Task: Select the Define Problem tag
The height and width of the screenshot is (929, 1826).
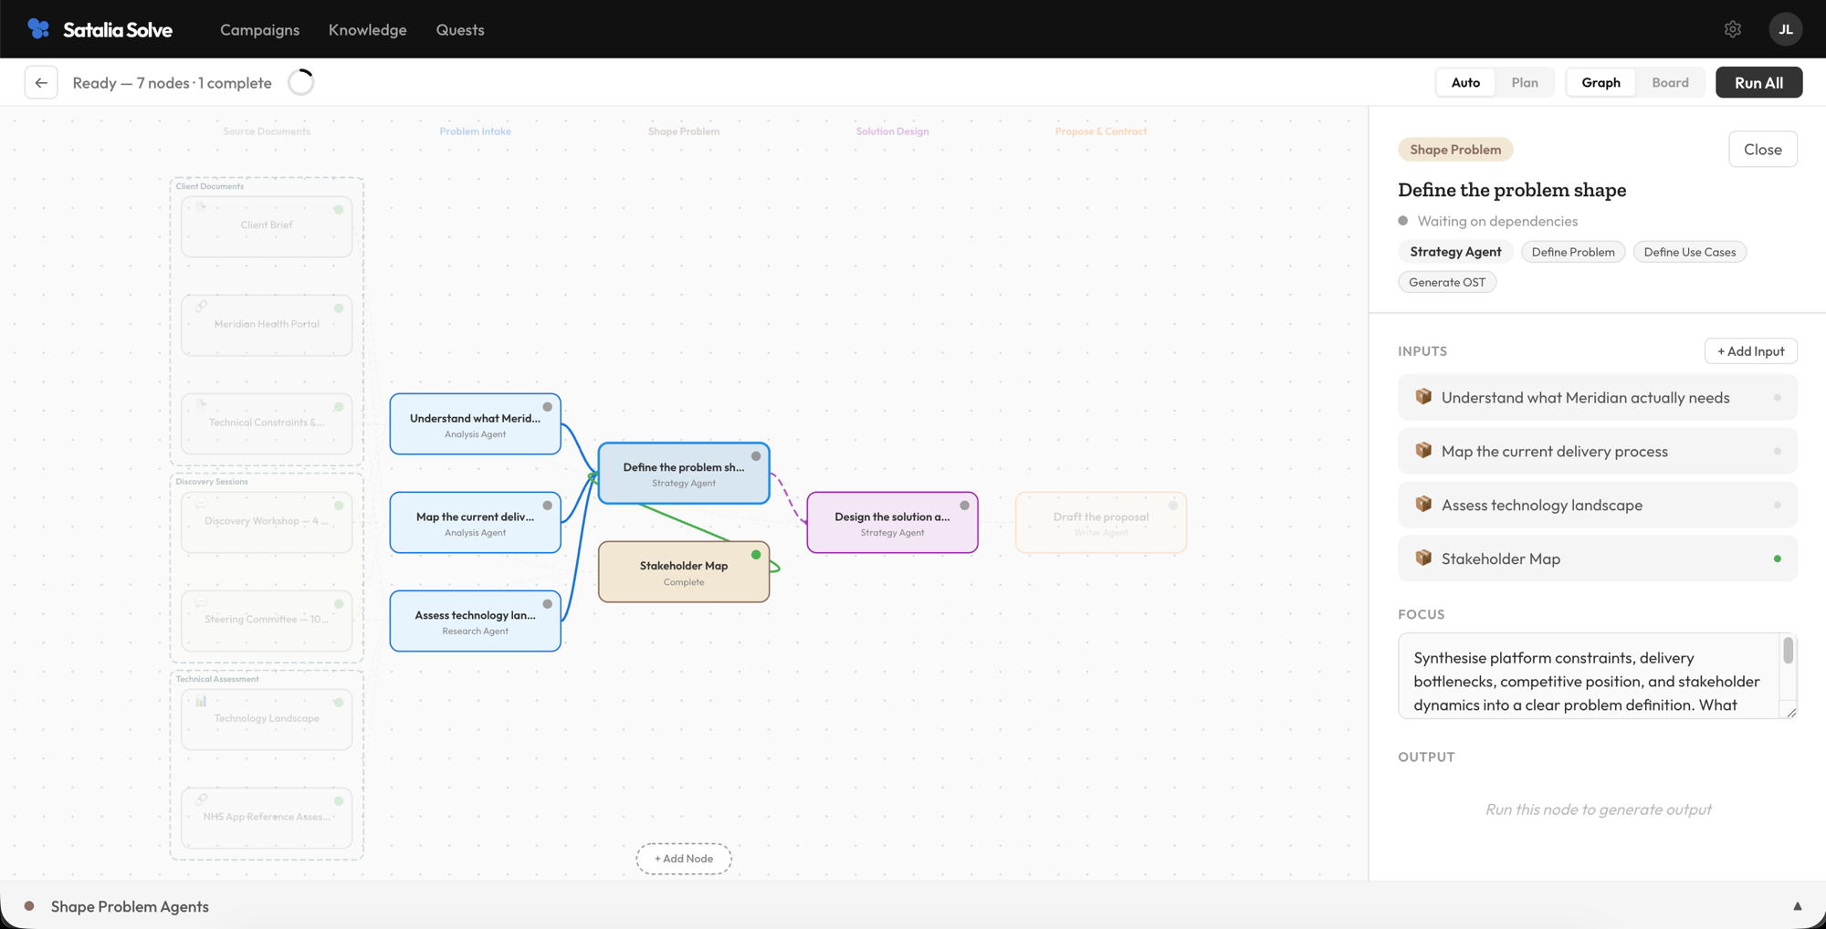Action: click(x=1572, y=252)
